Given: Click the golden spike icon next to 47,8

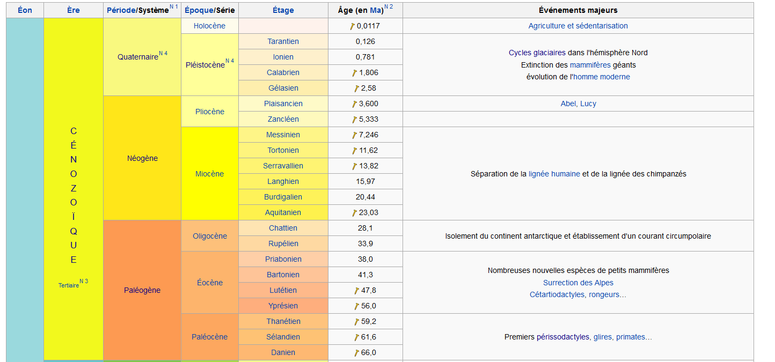Looking at the screenshot, I should click(x=356, y=291).
